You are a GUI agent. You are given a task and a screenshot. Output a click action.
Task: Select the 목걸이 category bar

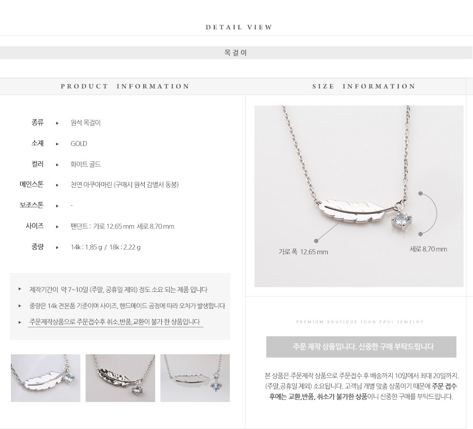pyautogui.click(x=236, y=53)
